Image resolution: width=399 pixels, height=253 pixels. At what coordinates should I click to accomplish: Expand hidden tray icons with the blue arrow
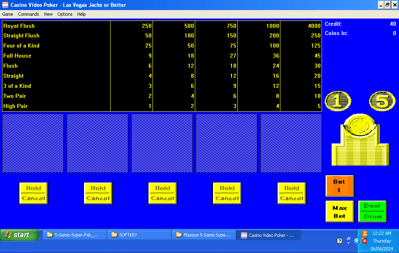[x=357, y=241]
